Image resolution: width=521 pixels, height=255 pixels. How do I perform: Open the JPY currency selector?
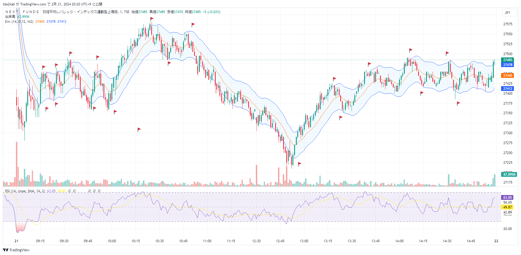(508, 13)
